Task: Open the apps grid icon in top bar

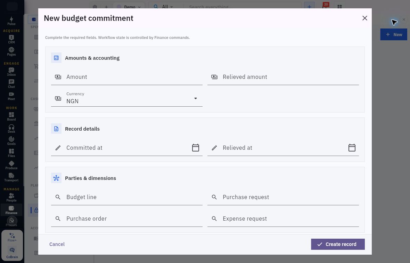Action: (x=339, y=7)
